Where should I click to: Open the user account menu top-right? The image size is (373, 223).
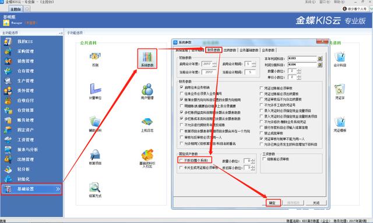pos(354,9)
